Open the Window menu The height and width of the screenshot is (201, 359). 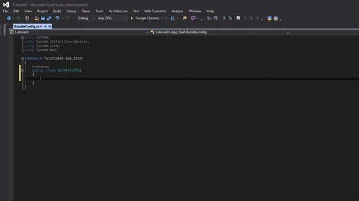195,11
